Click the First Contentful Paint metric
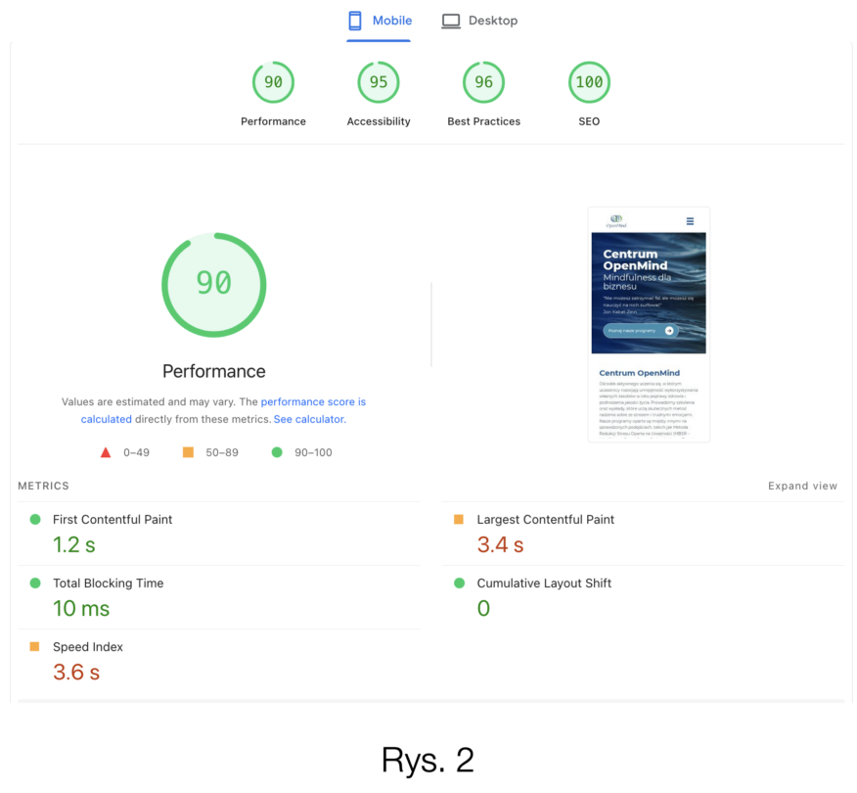The image size is (857, 793). pyautogui.click(x=113, y=520)
